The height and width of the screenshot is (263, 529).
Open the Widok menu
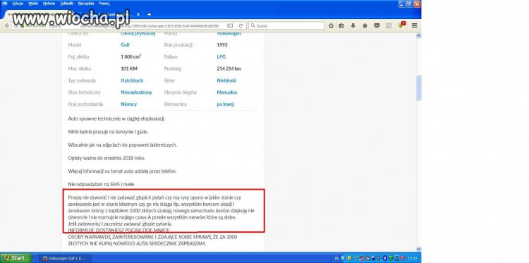[x=33, y=4]
